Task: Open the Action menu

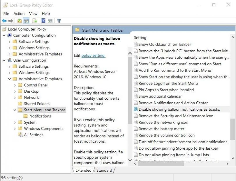Action: tap(19, 14)
